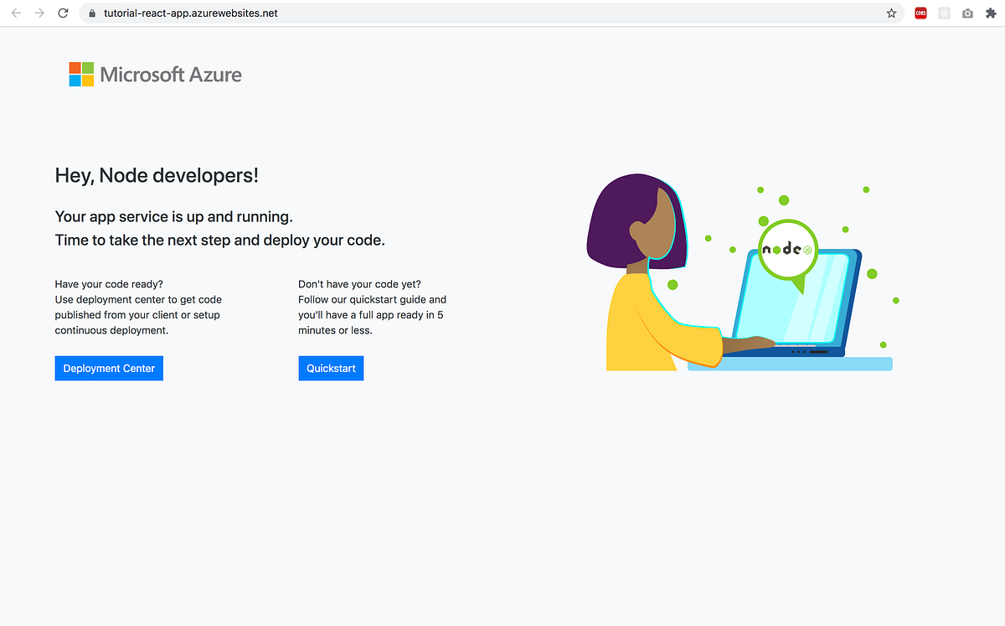Click the 'Hey, Node developers!' heading
The height and width of the screenshot is (626, 1005).
click(157, 175)
